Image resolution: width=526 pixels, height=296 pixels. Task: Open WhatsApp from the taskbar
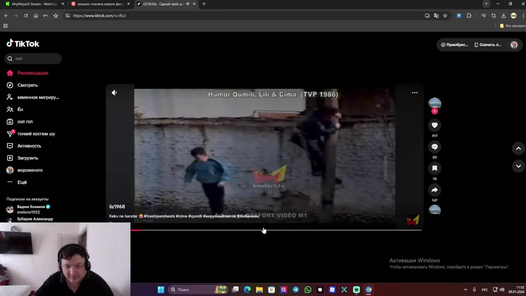coord(308,290)
